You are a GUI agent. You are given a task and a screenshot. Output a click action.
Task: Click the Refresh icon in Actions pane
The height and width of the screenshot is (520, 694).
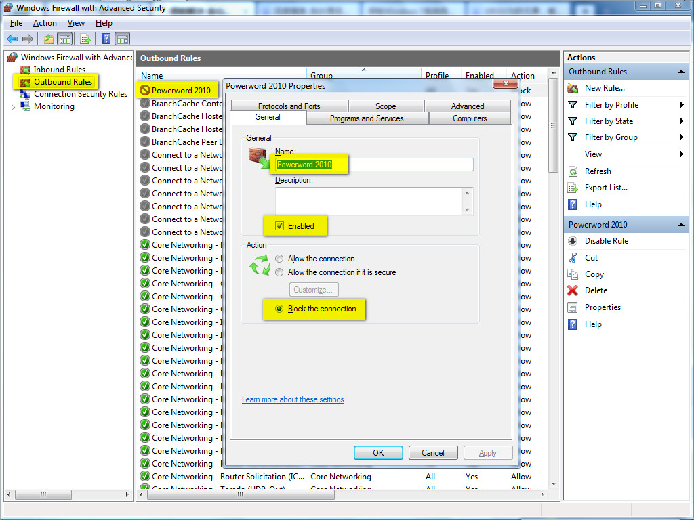tap(573, 171)
